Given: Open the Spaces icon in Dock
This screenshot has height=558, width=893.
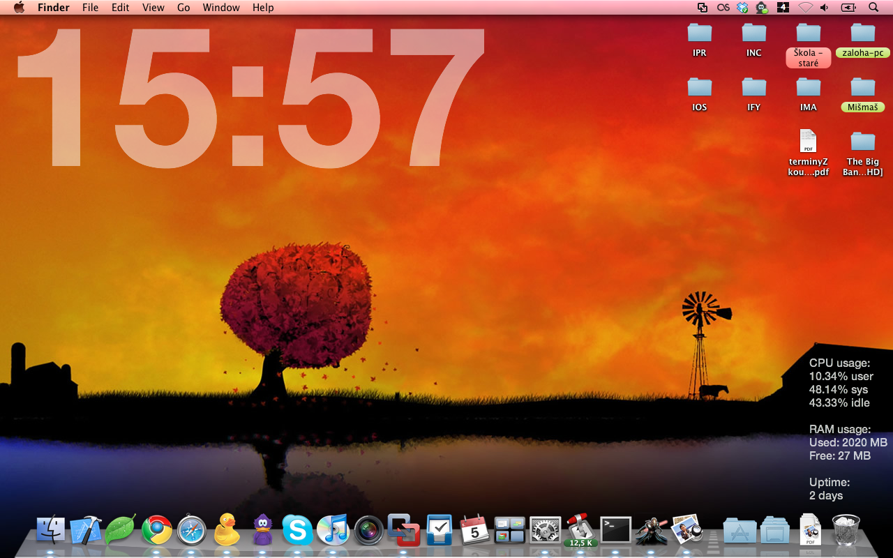Looking at the screenshot, I should (x=509, y=530).
